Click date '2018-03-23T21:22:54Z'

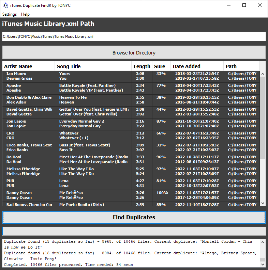click(197, 74)
